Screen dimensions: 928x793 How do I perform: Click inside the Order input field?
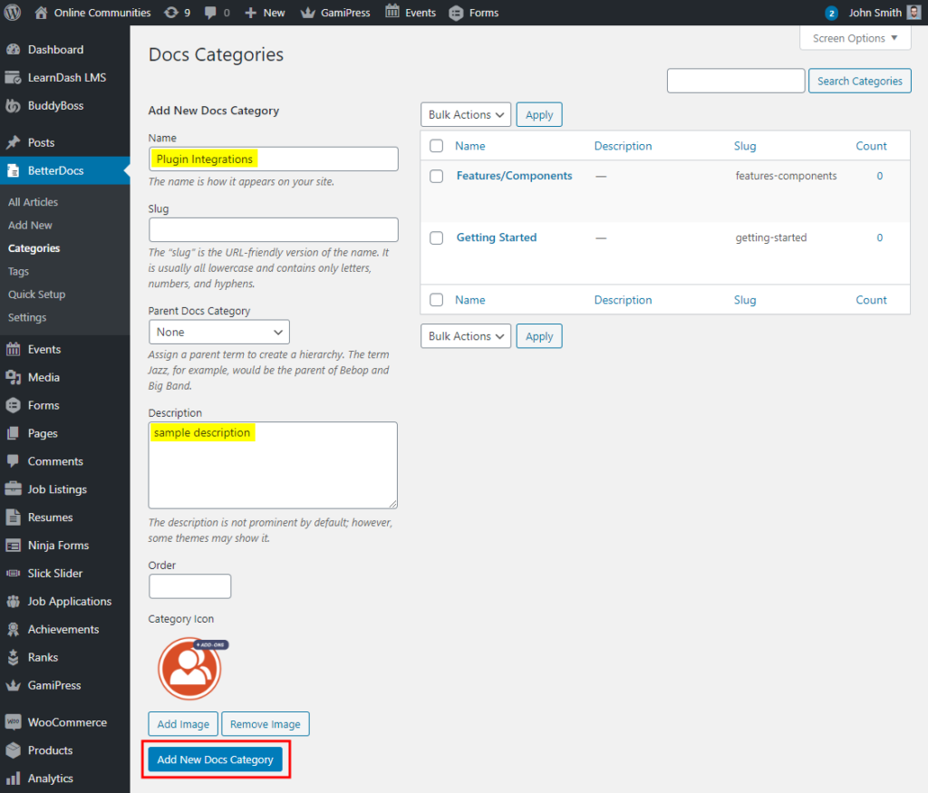tap(189, 586)
